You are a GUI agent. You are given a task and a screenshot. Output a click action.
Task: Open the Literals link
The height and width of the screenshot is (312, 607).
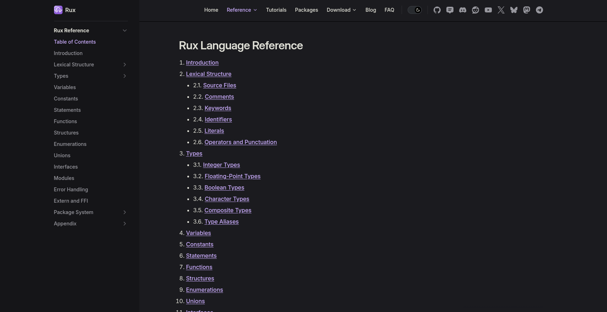coord(214,131)
